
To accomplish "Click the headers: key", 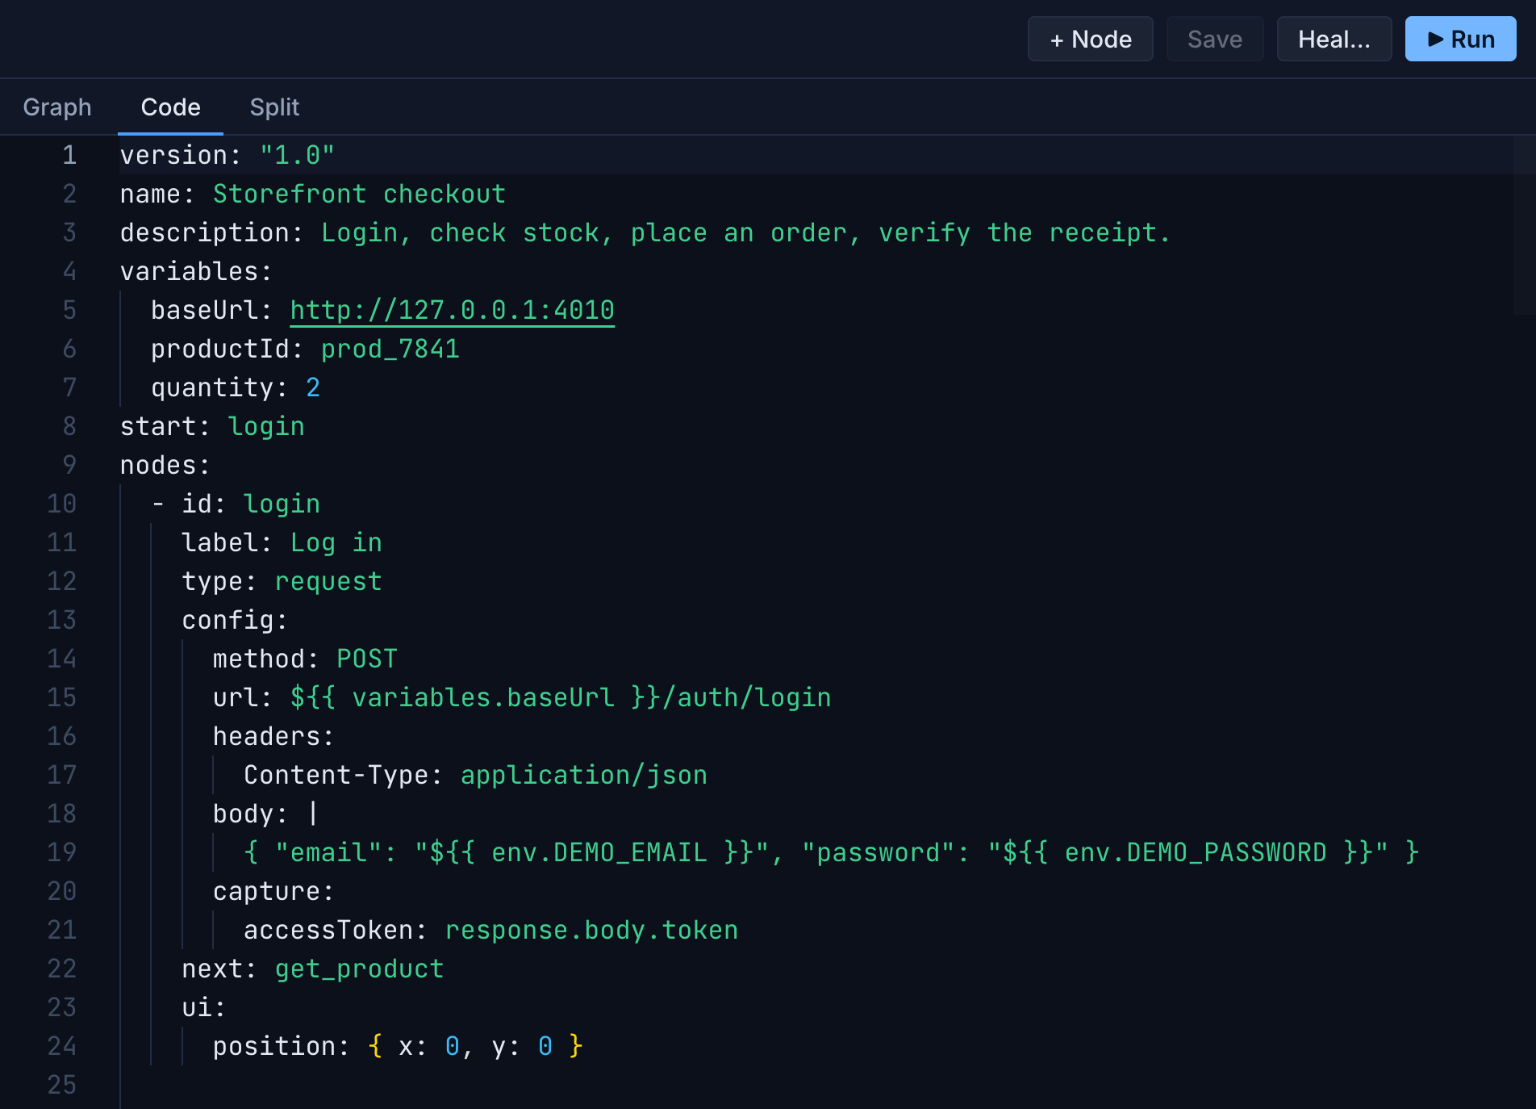I will pos(273,736).
